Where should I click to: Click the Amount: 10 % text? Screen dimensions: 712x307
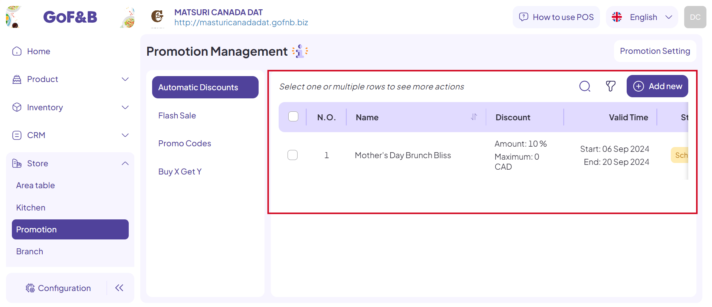pos(521,144)
